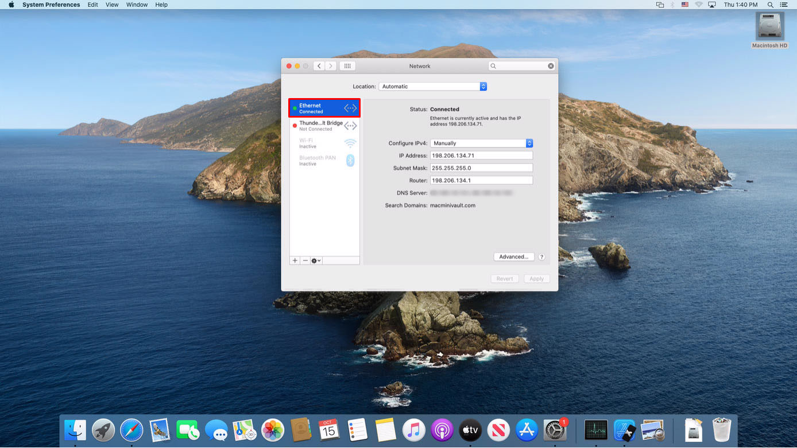Open Spotlight search in menu bar
This screenshot has width=797, height=448.
(x=770, y=5)
